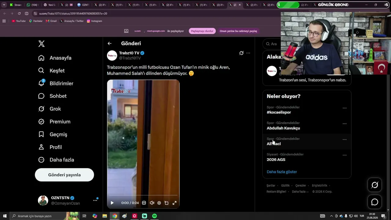Toggle picture-in-picture for the video
Viewport: 391px width, 220px height.
(166, 203)
